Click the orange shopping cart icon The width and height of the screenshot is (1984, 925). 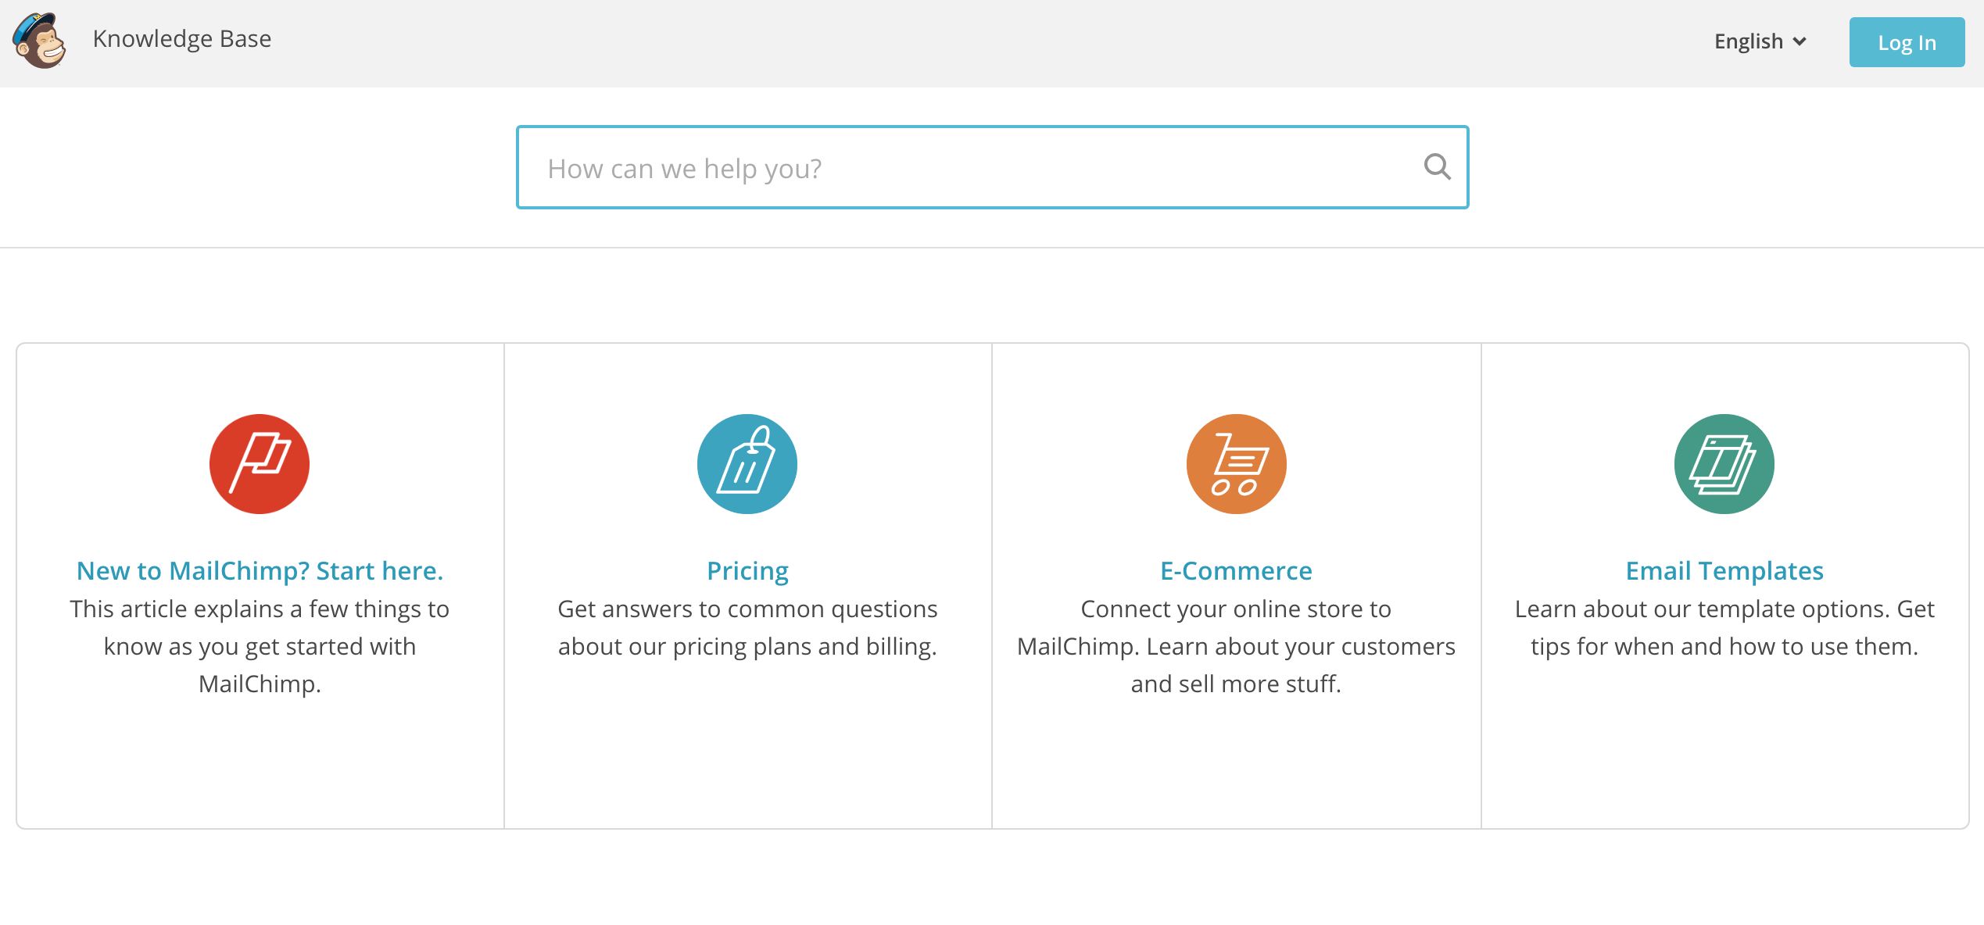pos(1236,464)
